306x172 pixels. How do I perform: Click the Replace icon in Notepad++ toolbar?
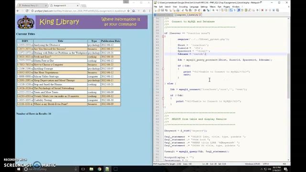pyautogui.click(x=208, y=10)
